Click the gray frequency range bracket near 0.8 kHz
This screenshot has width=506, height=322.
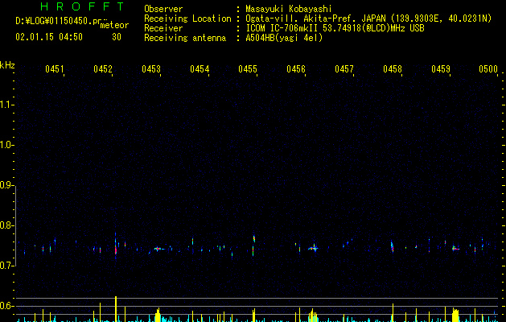click(16, 226)
